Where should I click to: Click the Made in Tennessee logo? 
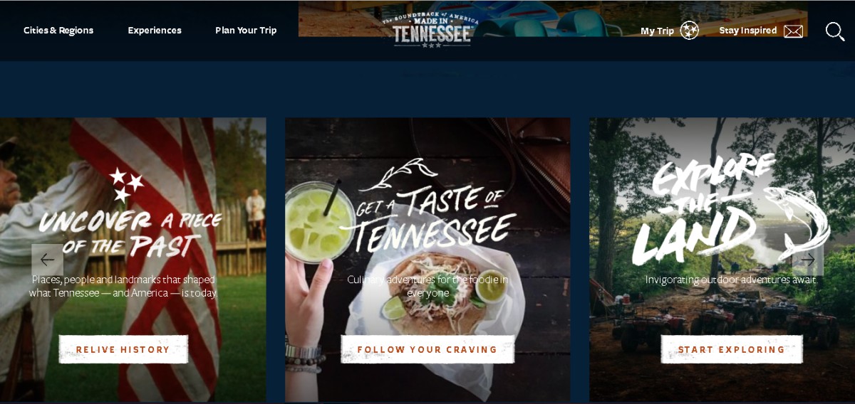tap(432, 30)
